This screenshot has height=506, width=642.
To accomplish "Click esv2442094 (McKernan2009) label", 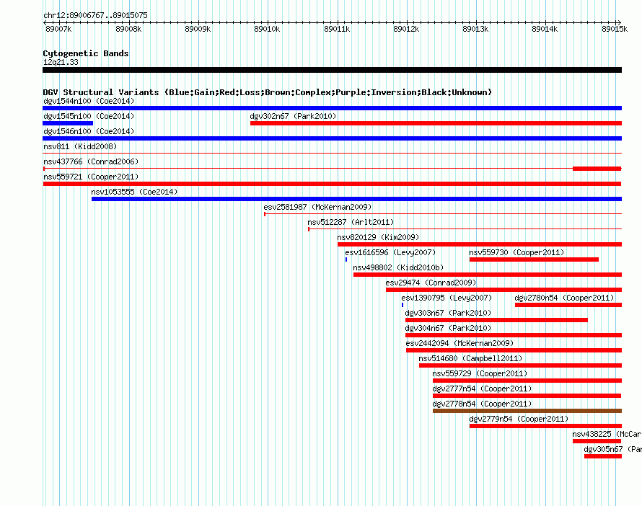I will tap(459, 343).
